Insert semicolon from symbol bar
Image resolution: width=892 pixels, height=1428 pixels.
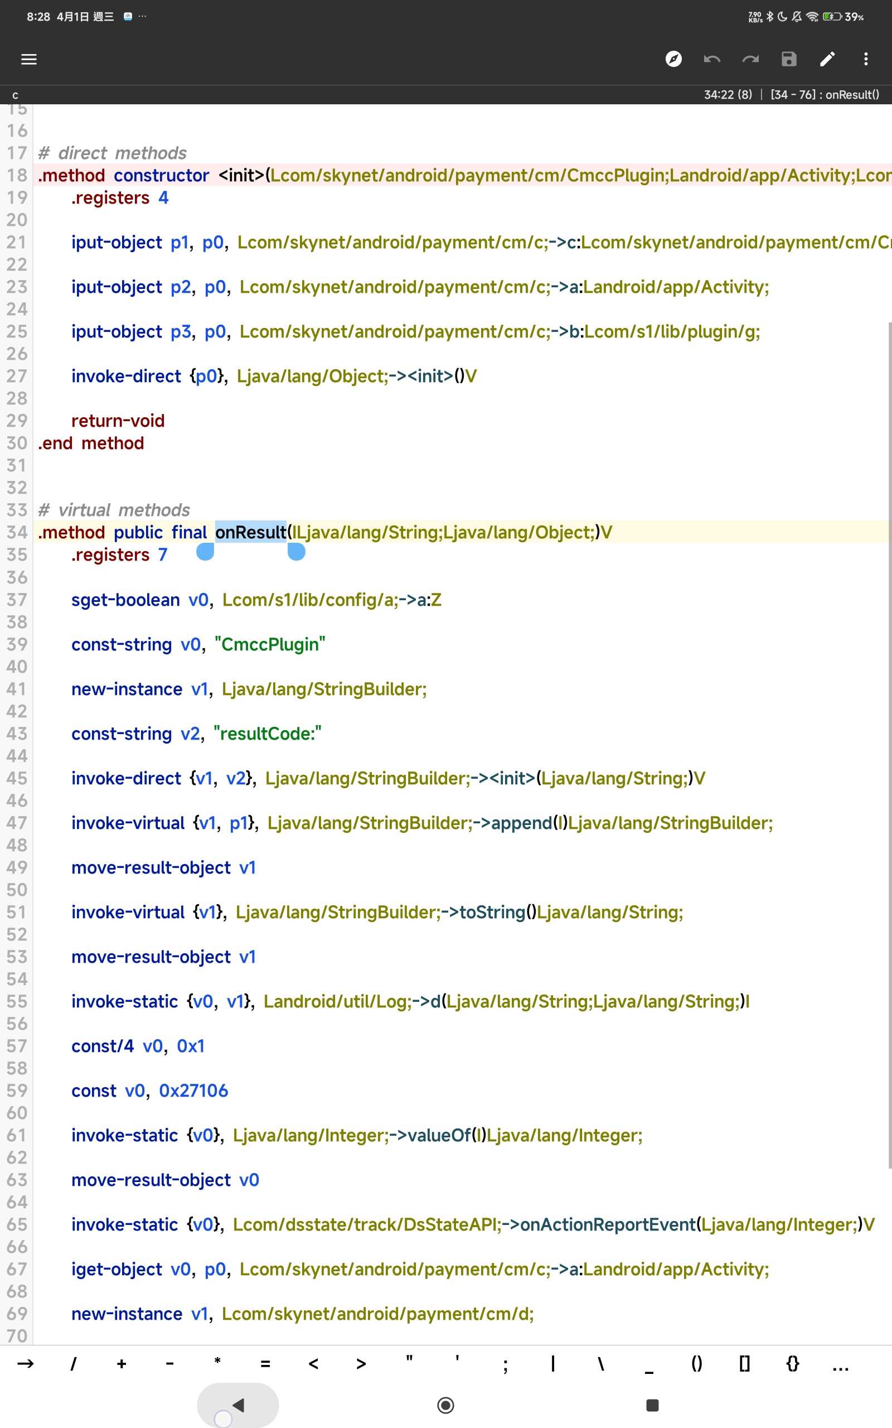(x=505, y=1364)
